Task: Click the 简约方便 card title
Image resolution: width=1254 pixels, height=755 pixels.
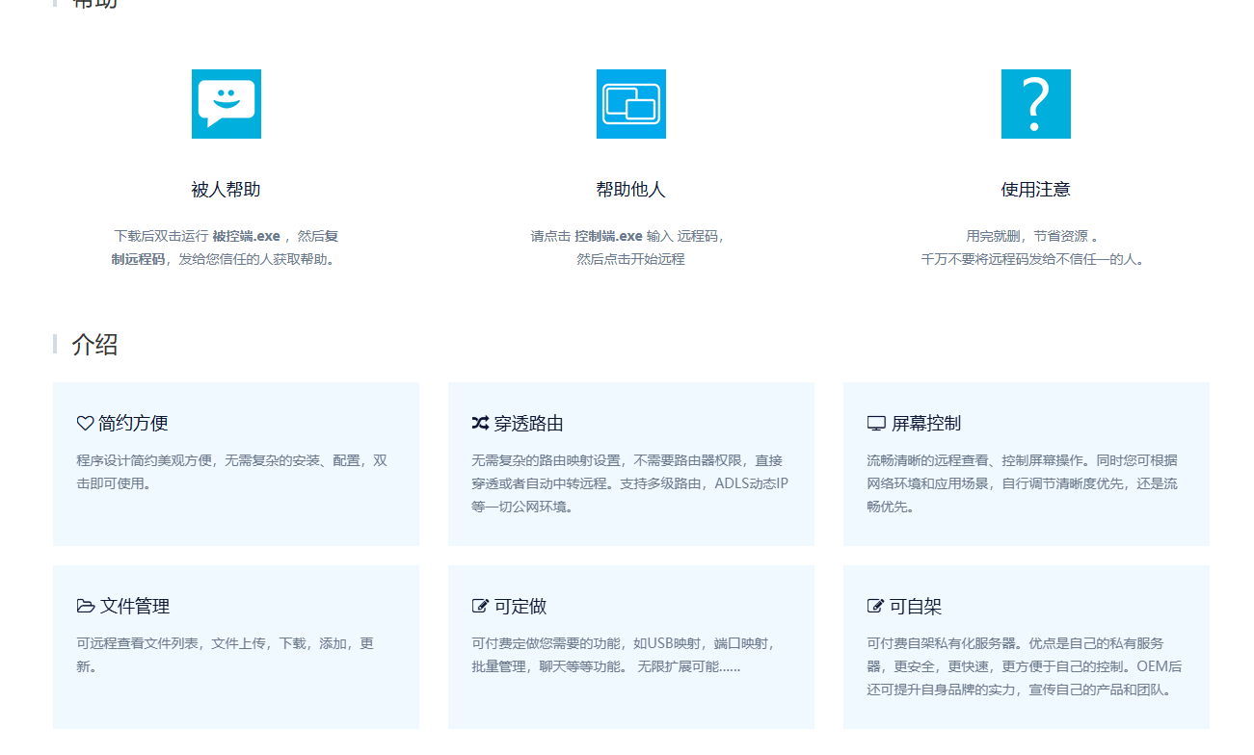Action: [133, 423]
